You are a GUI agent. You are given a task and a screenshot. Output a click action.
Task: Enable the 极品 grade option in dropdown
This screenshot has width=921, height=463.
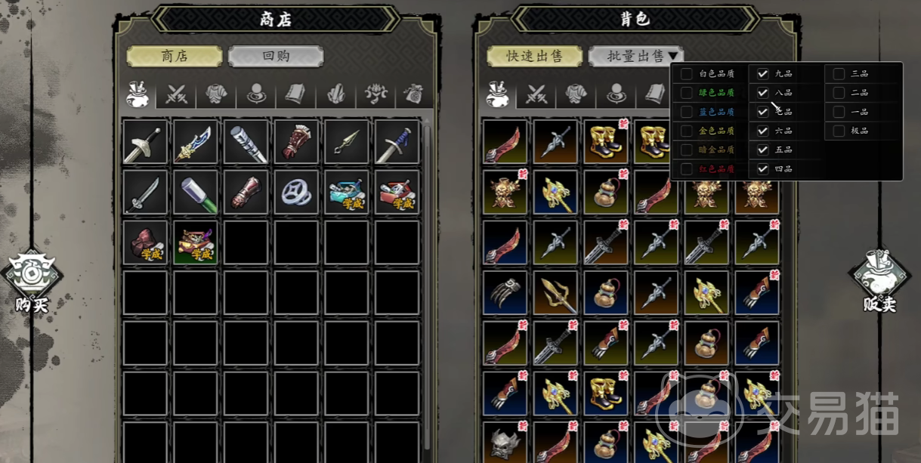(x=839, y=131)
